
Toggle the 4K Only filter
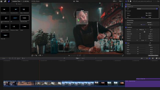(26, 1)
